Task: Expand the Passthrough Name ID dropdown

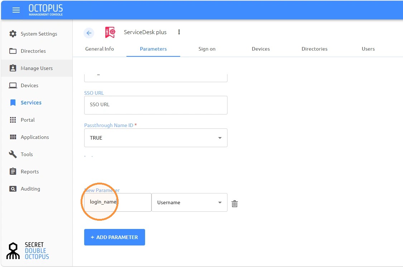Action: tap(156, 138)
